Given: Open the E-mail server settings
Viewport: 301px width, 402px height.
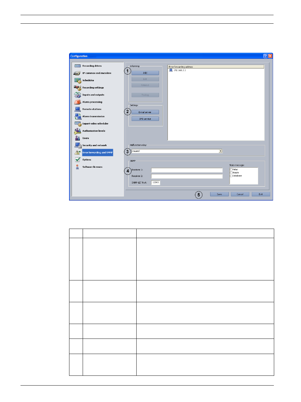Looking at the screenshot, I should (x=145, y=112).
